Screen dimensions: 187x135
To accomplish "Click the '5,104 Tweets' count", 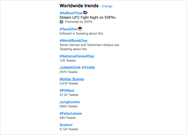I will click(x=69, y=129).
